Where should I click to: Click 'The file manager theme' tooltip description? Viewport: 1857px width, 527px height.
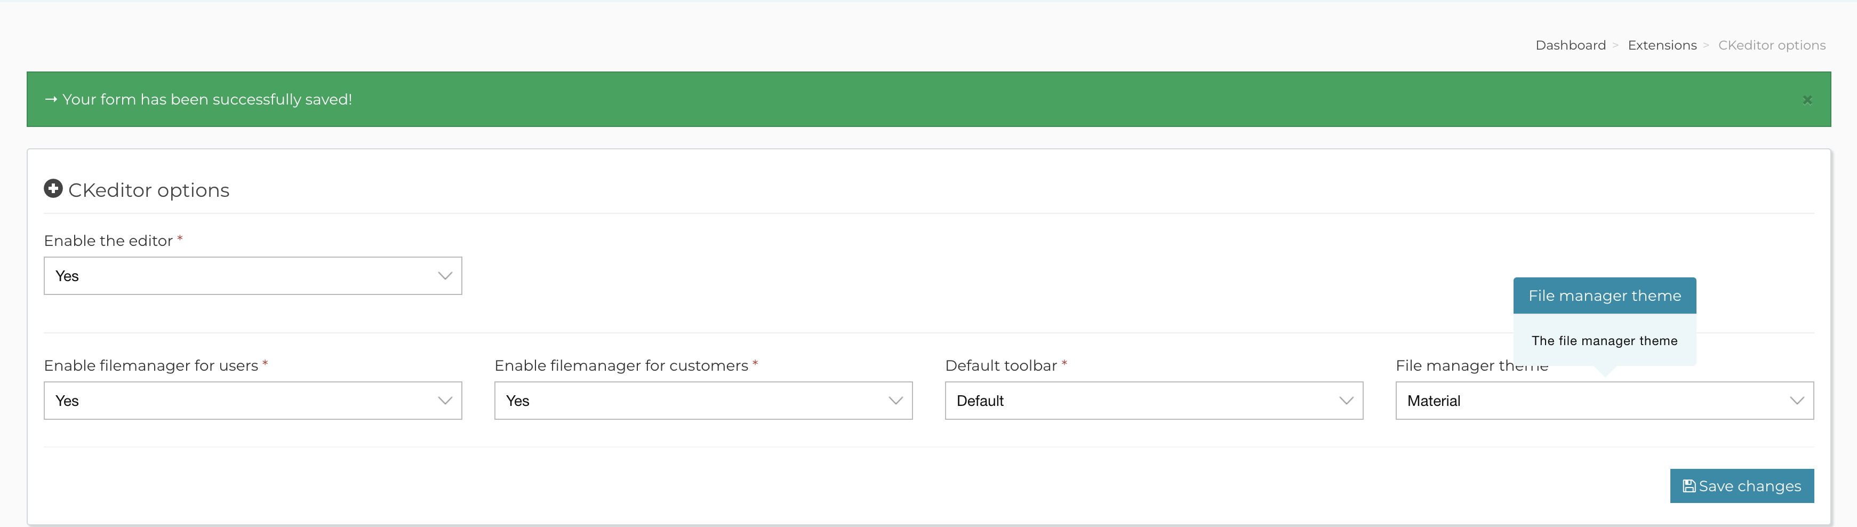click(x=1605, y=341)
